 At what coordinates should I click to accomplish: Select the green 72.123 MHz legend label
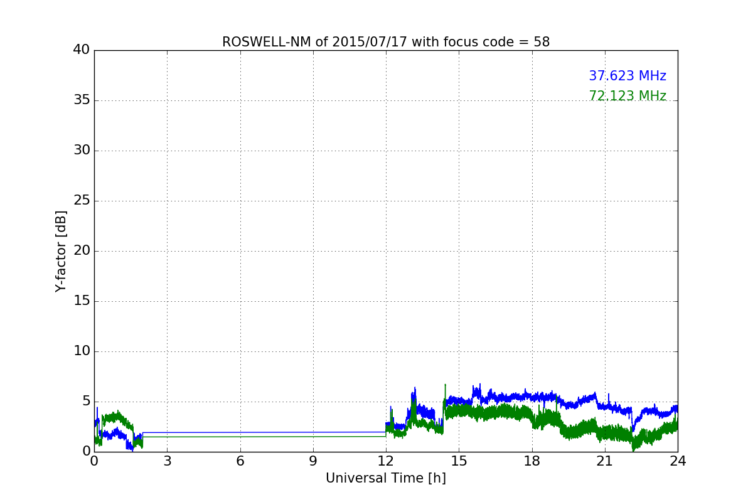pyautogui.click(x=627, y=96)
